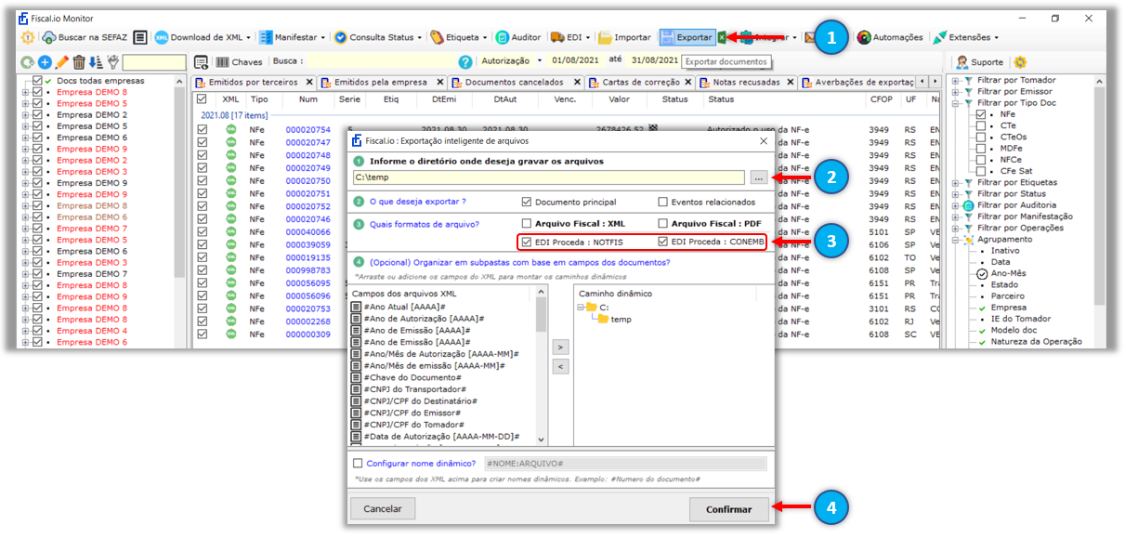
Task: Click green refresh icon above company list
Action: 27,62
